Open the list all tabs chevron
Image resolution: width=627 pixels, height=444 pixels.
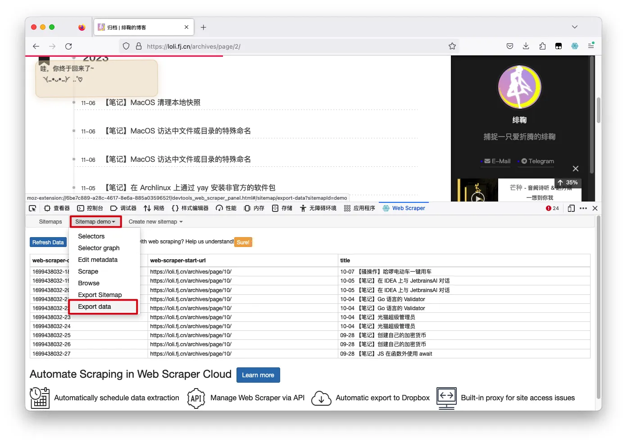(x=575, y=27)
